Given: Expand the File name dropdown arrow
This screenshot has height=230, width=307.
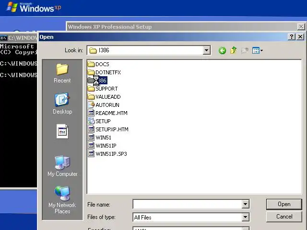Looking at the screenshot, I should click(245, 204).
